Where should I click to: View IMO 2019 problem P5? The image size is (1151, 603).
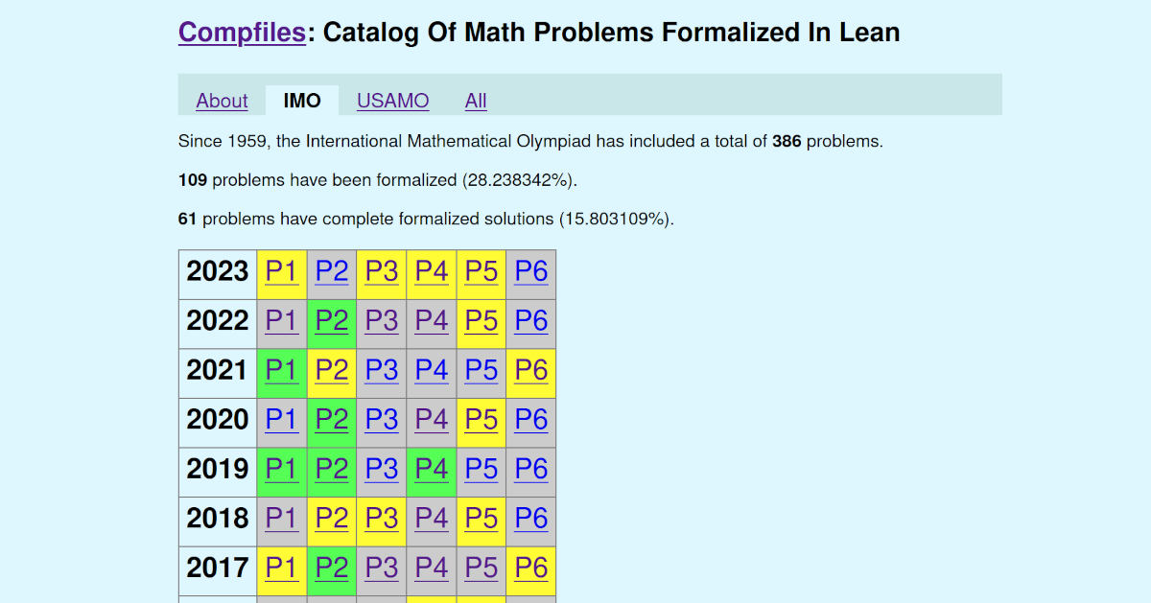coord(482,470)
